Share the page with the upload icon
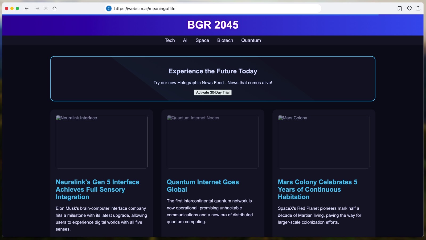Viewport: 426px width, 240px height. click(x=418, y=9)
